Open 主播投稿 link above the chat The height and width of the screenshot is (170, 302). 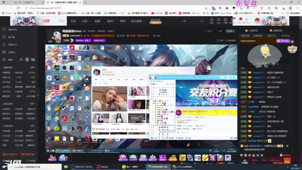coord(252,31)
